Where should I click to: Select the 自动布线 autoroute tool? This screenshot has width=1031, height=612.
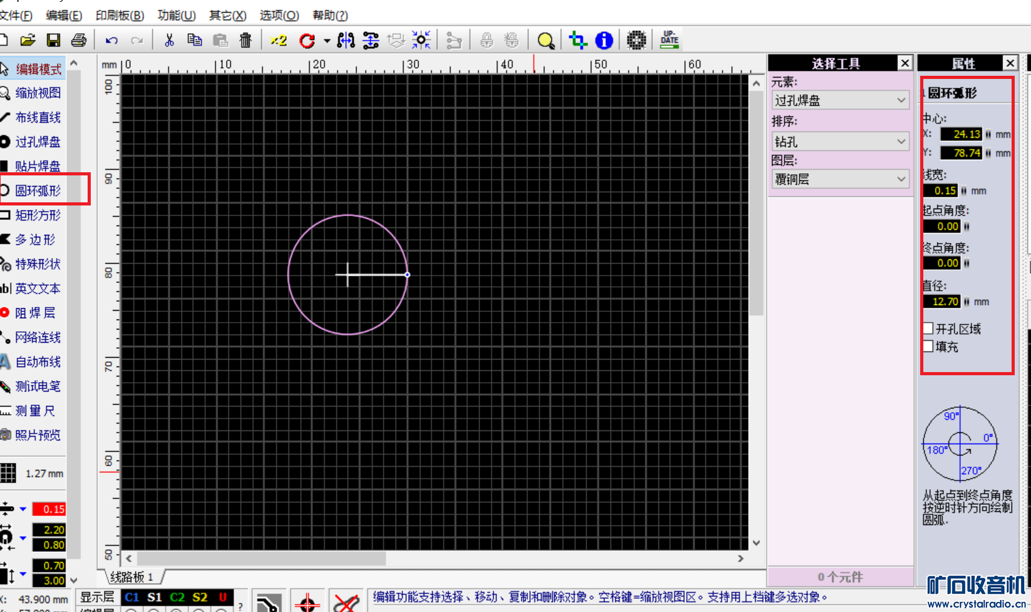click(x=33, y=362)
